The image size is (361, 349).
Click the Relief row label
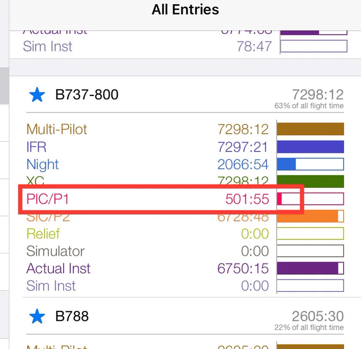(43, 233)
